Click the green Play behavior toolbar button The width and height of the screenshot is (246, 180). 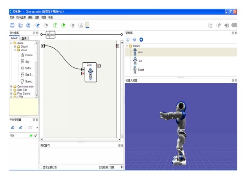pyautogui.click(x=64, y=25)
